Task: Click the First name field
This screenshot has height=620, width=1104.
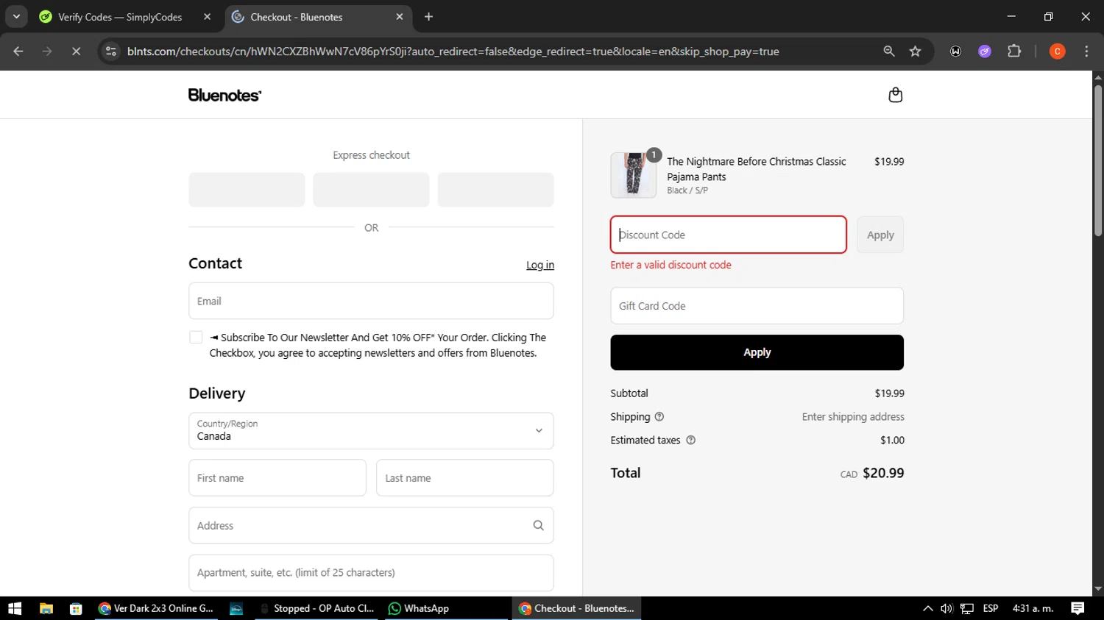Action: 277,477
